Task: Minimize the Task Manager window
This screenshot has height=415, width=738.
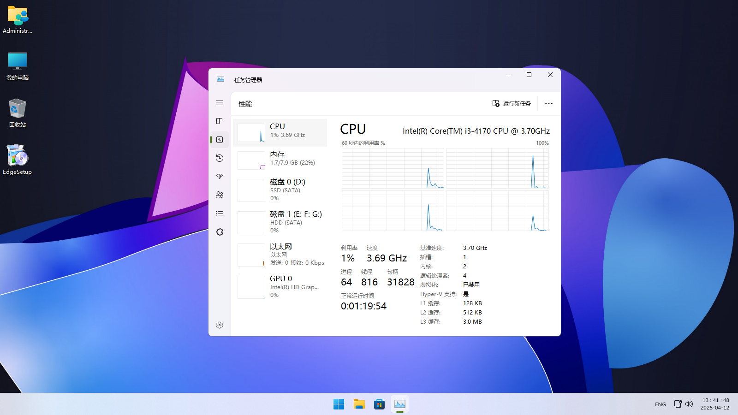Action: click(x=508, y=75)
